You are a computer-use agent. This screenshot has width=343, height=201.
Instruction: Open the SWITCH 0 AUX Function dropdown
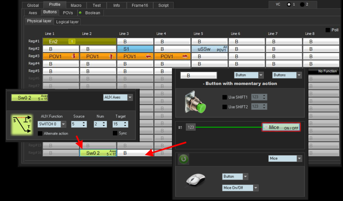tap(52, 124)
